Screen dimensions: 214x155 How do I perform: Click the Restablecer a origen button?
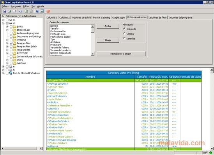coord(121,54)
